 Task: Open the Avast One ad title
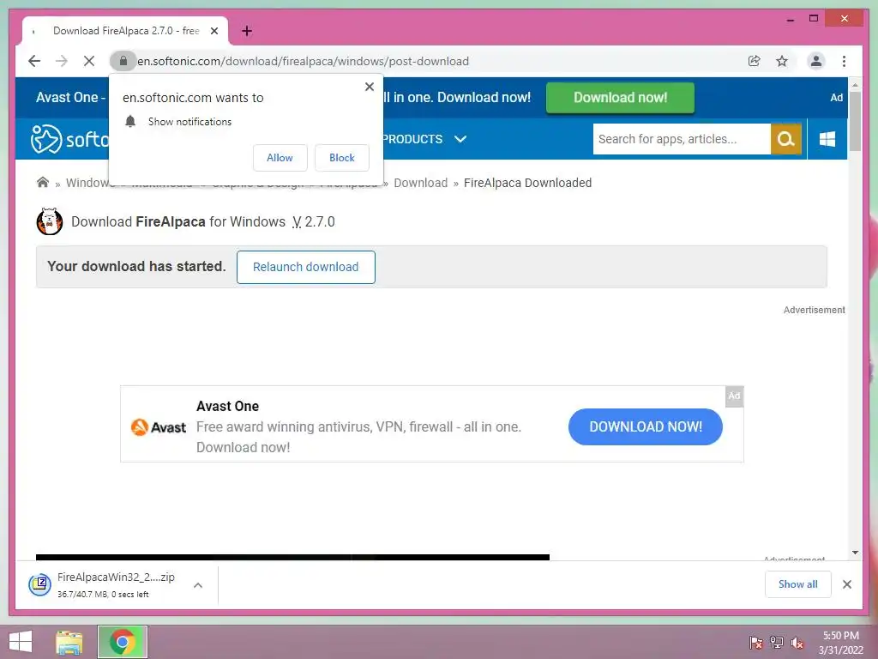click(227, 406)
